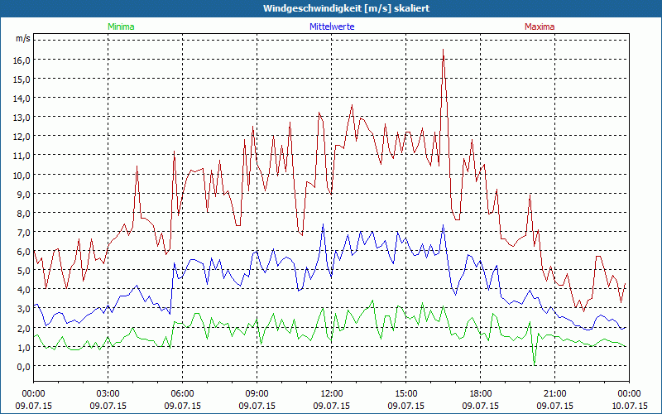Click the 8,0 y-axis value
The image size is (662, 414).
25,213
